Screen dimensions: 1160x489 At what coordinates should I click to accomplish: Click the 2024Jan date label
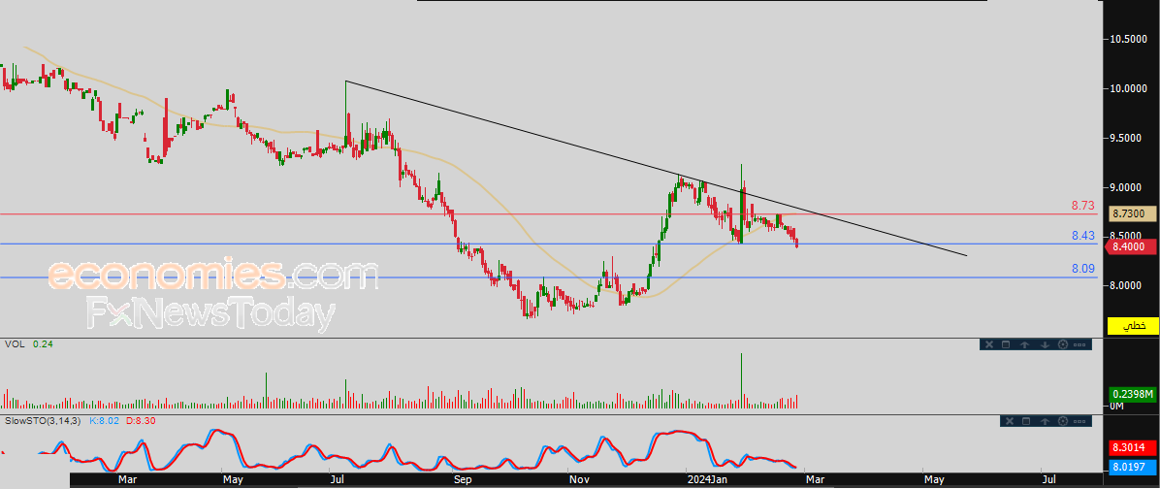[708, 481]
